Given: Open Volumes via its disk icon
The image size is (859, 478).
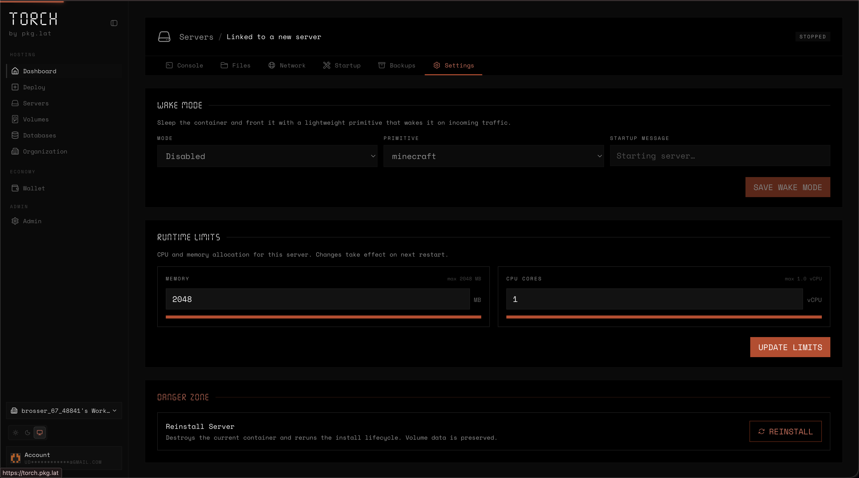Looking at the screenshot, I should (x=15, y=119).
